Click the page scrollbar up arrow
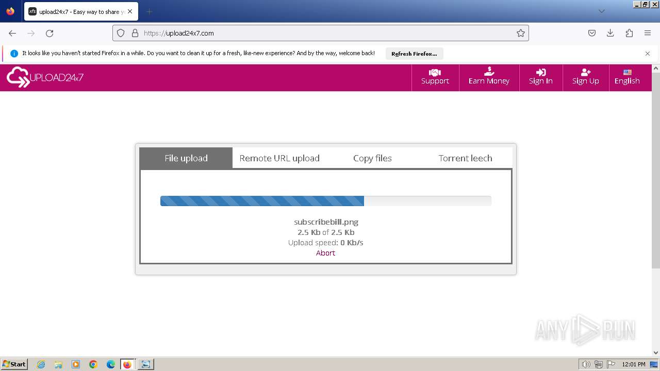The height and width of the screenshot is (371, 660). coord(656,68)
